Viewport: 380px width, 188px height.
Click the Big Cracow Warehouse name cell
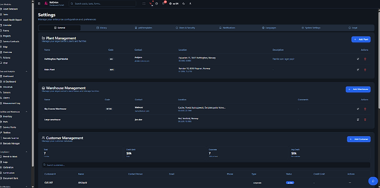55,109
